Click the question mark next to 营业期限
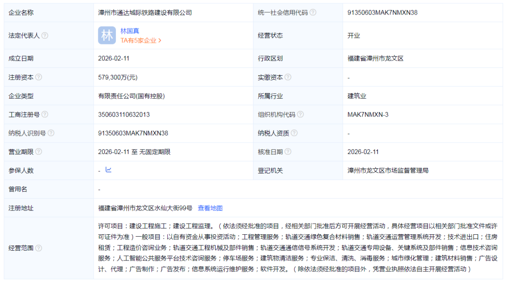505x282 pixels. pos(38,152)
